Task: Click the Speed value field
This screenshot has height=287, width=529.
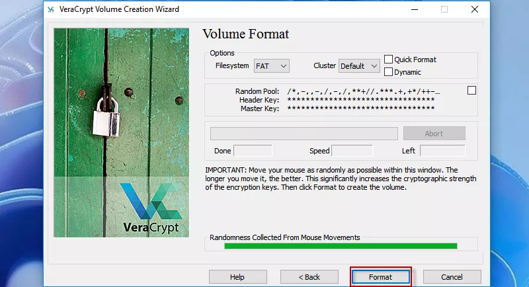Action: [352, 151]
